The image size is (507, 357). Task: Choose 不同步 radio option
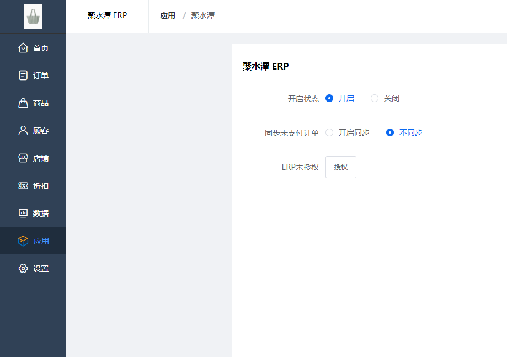coord(390,132)
